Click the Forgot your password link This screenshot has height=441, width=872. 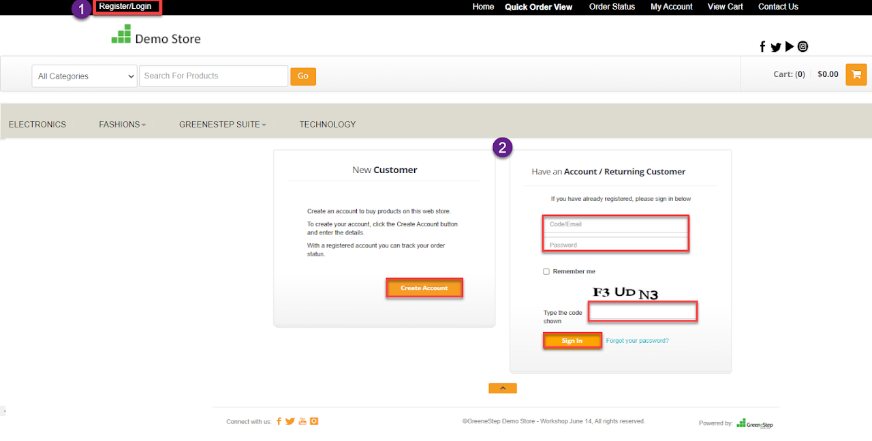(637, 341)
